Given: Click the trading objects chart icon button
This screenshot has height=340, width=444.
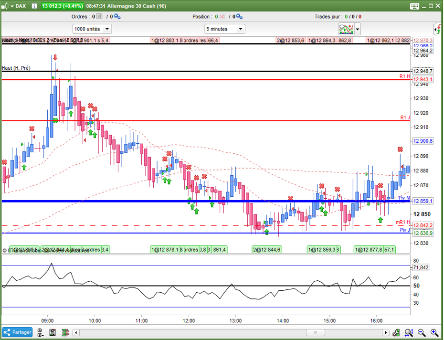Looking at the screenshot, I should [x=346, y=29].
